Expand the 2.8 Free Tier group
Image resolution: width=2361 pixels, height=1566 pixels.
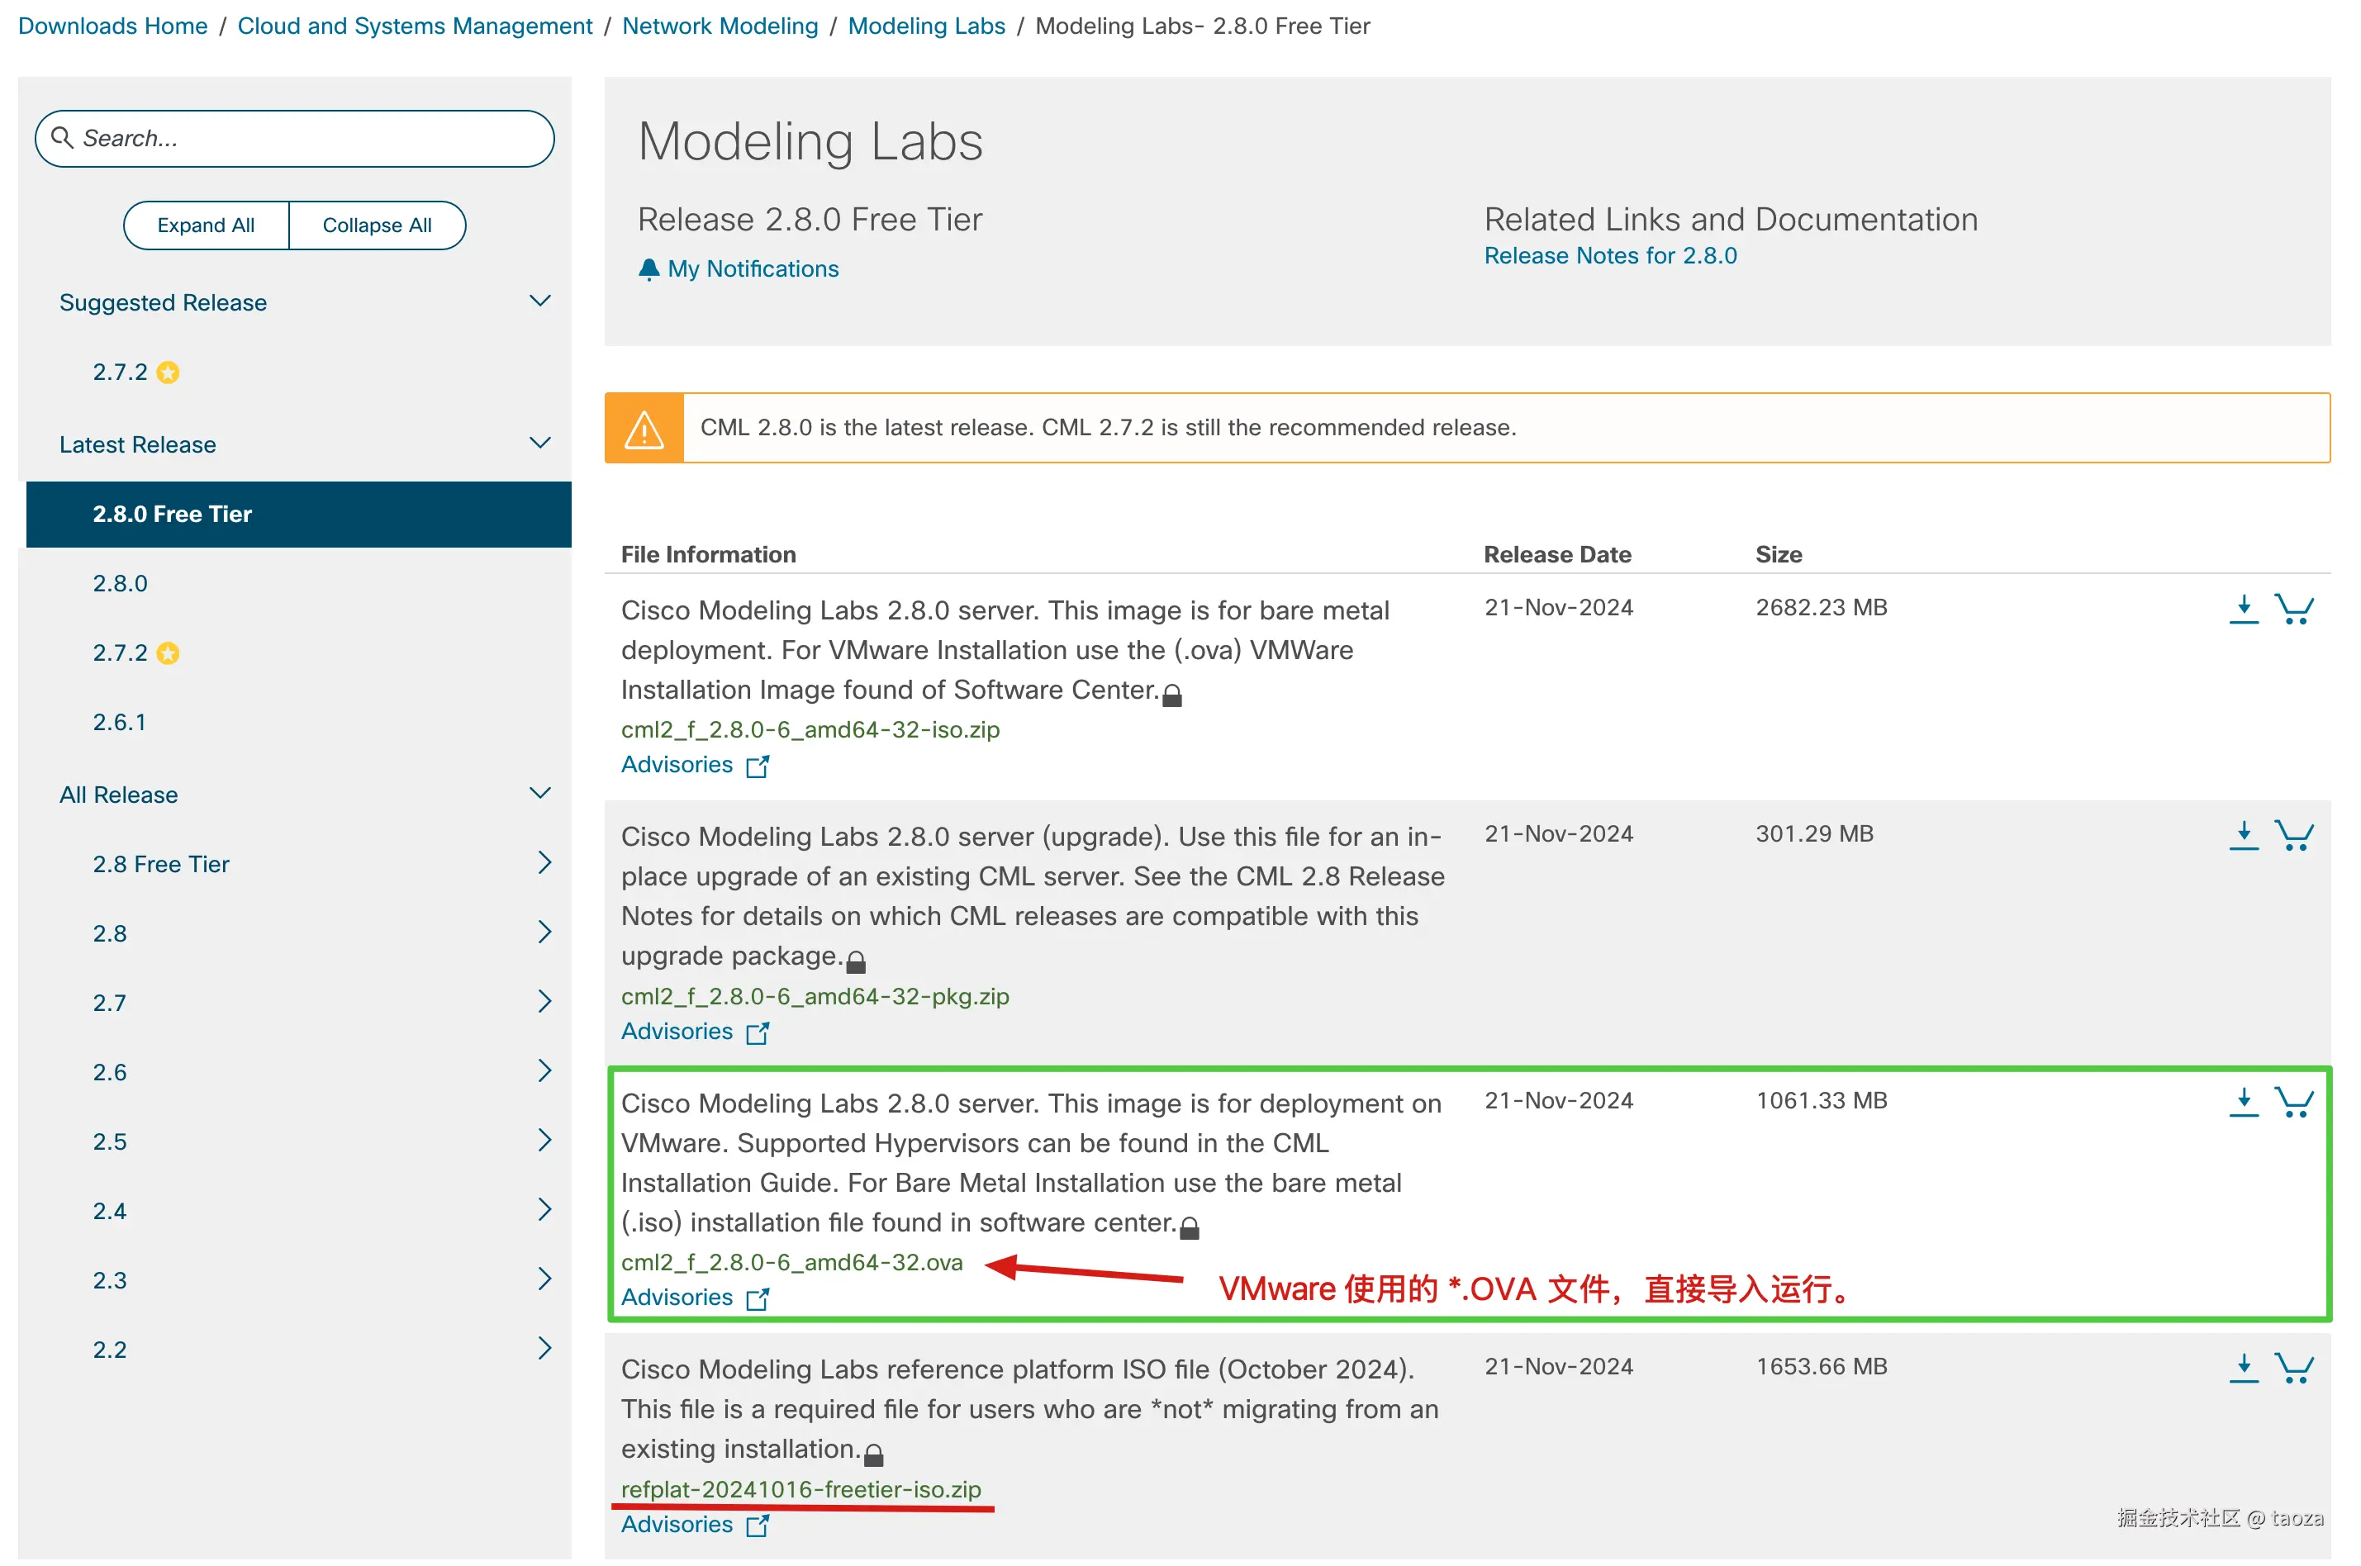point(544,863)
